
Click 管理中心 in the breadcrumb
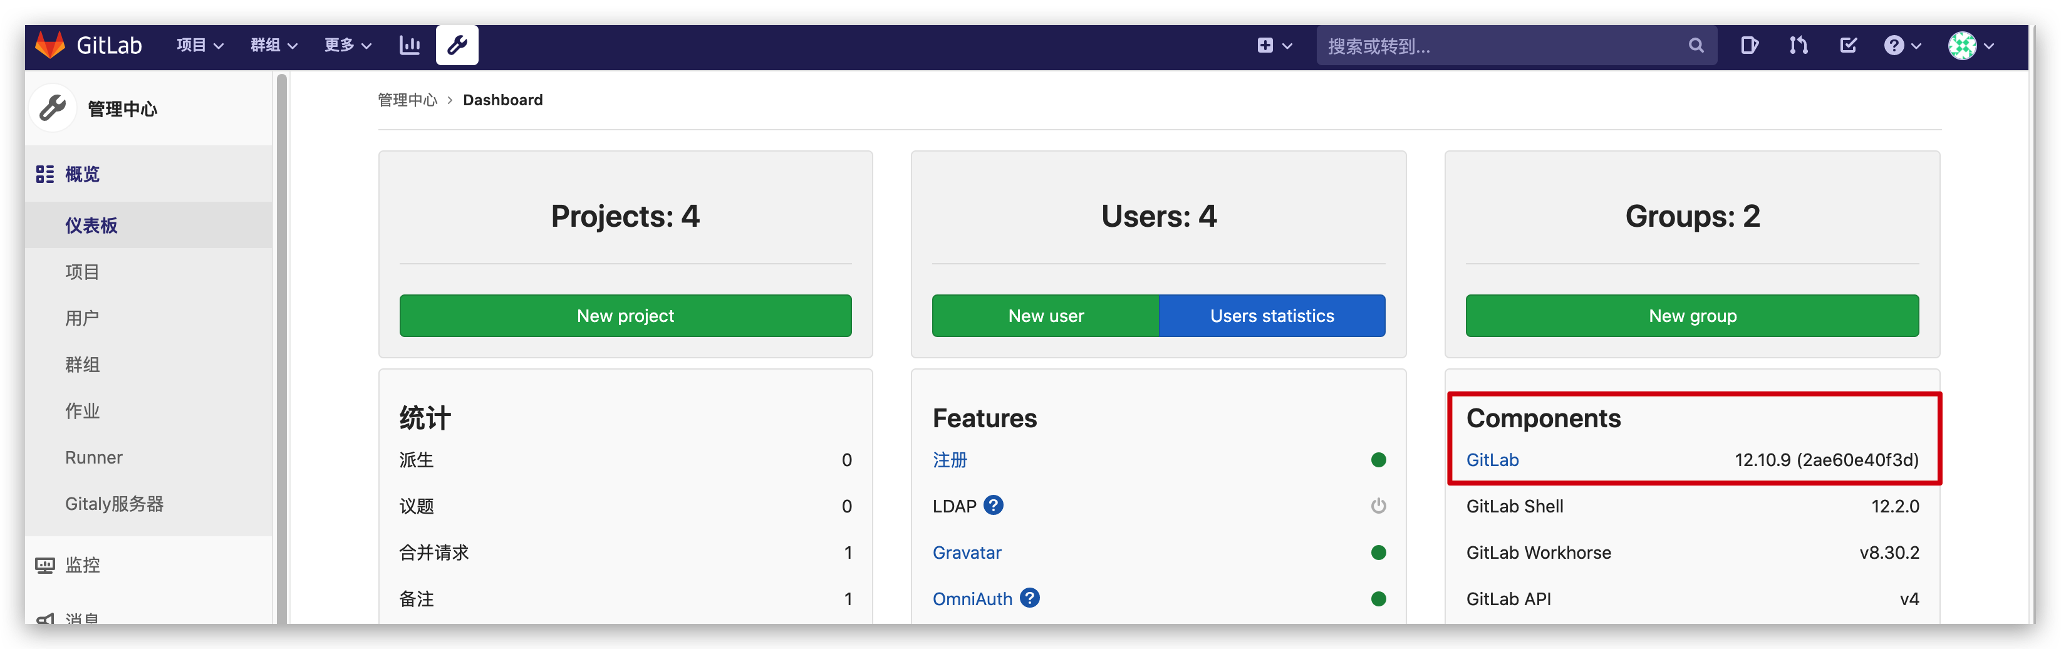click(x=407, y=100)
